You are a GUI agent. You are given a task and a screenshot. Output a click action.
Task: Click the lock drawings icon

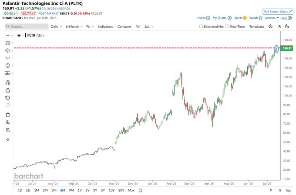7,90
